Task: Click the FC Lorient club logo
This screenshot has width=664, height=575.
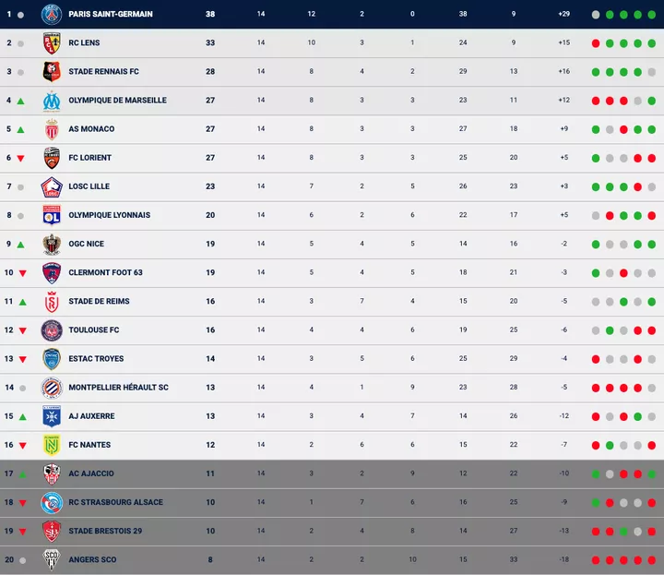Action: pos(52,158)
